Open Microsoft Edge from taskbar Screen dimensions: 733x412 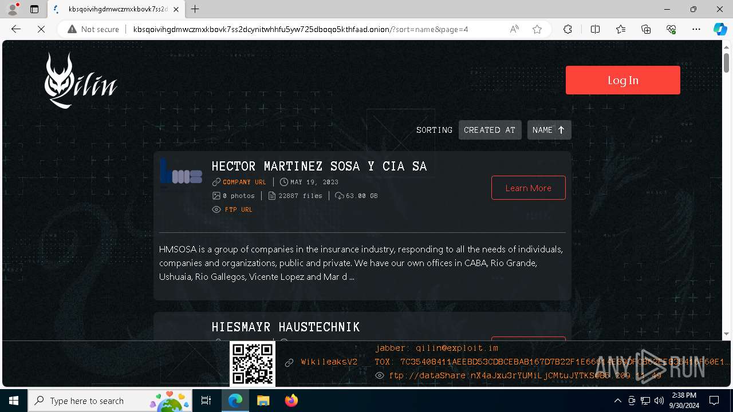pyautogui.click(x=235, y=401)
